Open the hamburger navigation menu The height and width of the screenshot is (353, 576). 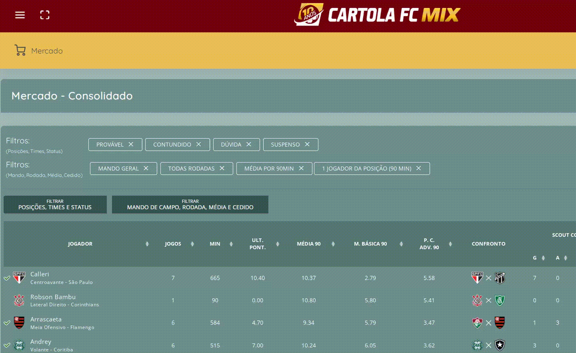tap(20, 15)
